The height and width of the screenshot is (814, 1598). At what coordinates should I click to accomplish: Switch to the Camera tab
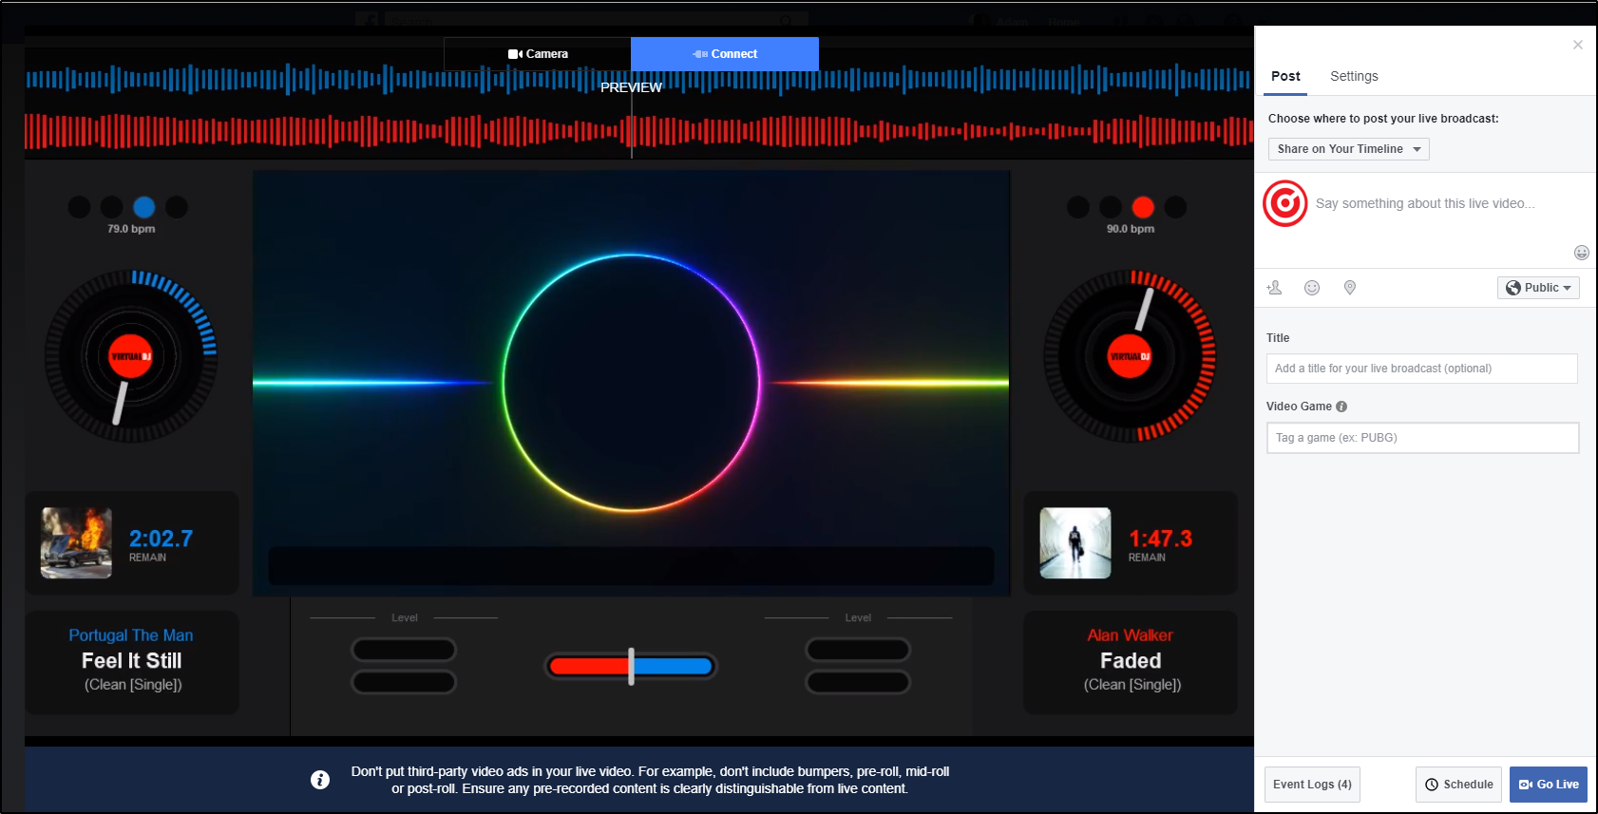click(538, 54)
